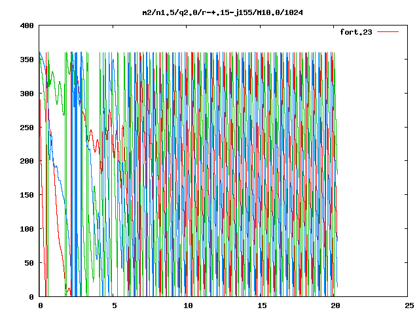Click y-axis label 350
Image resolution: width=419 pixels, height=314 pixels.
pos(27,60)
